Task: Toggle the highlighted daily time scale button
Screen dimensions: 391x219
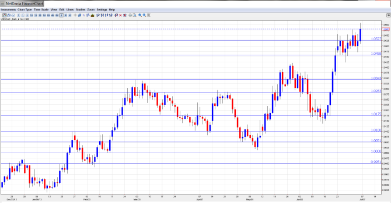Action: 61,15
